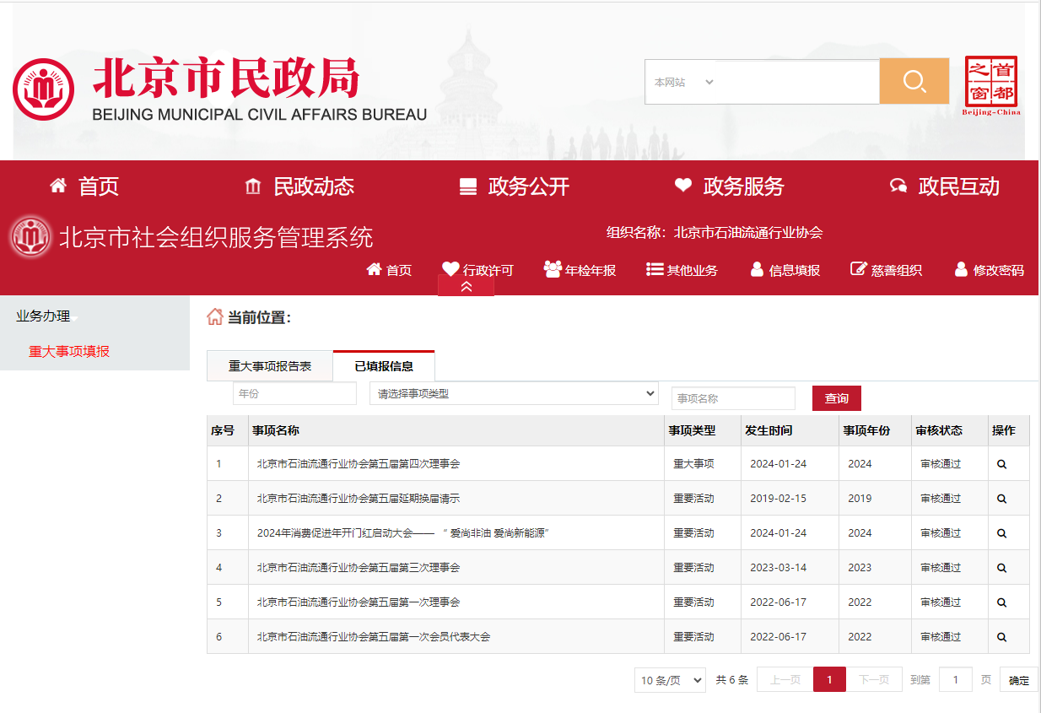Click the page number jump input
This screenshot has height=713, width=1041.
pos(956,680)
